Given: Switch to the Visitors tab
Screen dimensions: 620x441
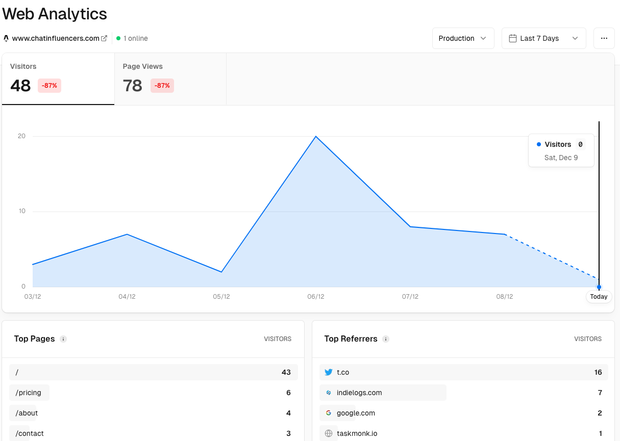Looking at the screenshot, I should 58,79.
